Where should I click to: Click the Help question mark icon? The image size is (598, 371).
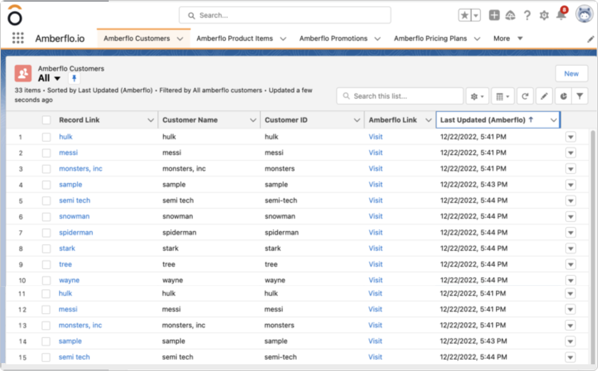[527, 15]
